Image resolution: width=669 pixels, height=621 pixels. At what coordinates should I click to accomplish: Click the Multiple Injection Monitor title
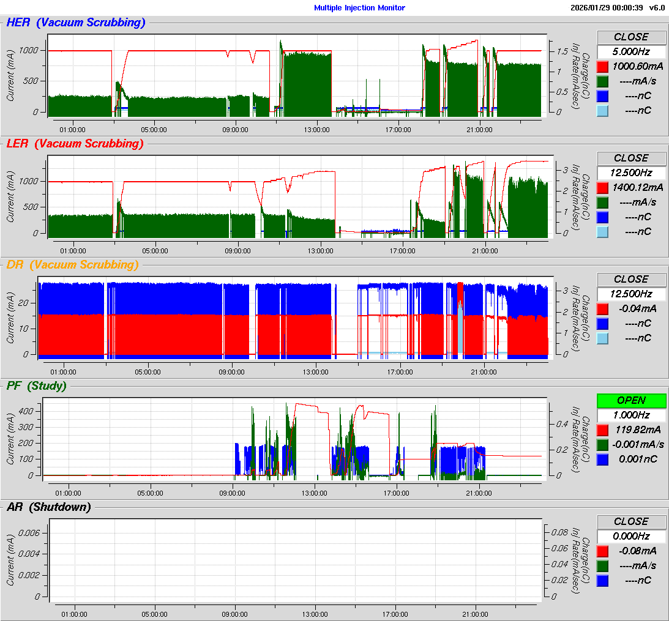tap(359, 8)
